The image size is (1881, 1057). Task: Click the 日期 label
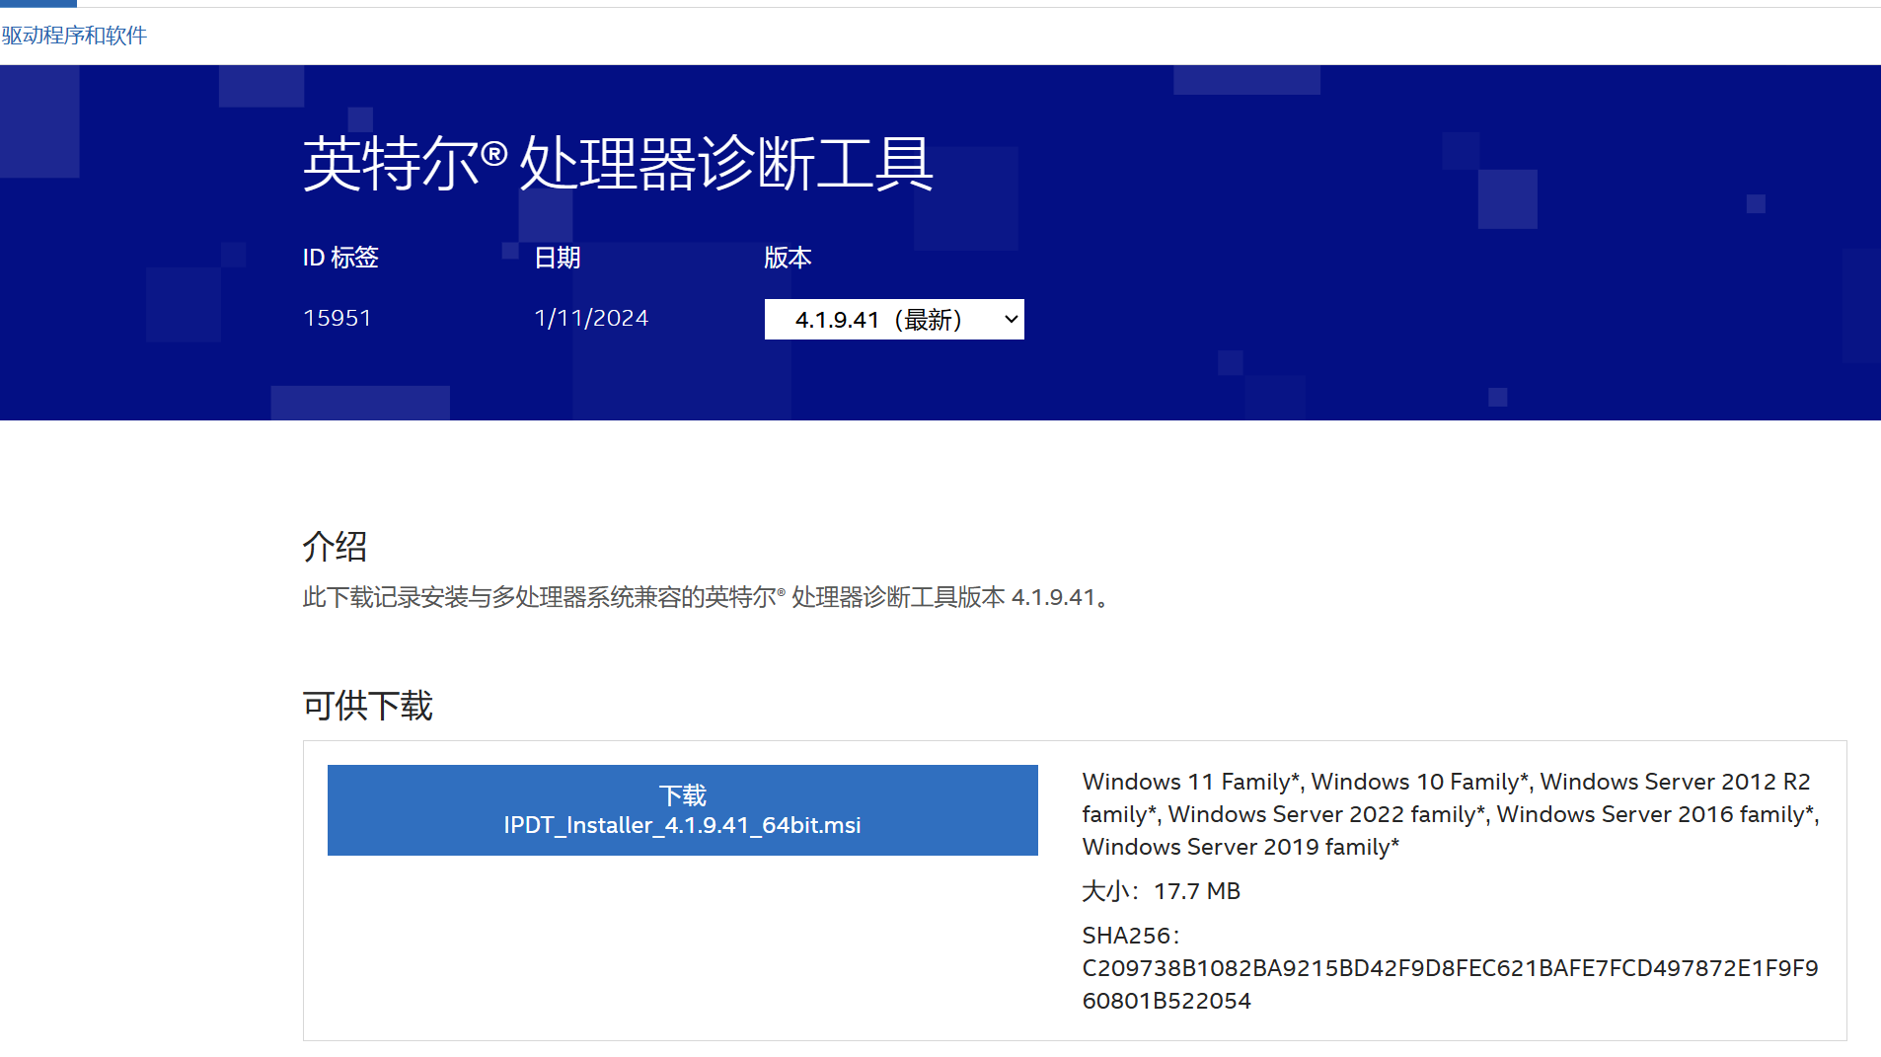pyautogui.click(x=558, y=258)
